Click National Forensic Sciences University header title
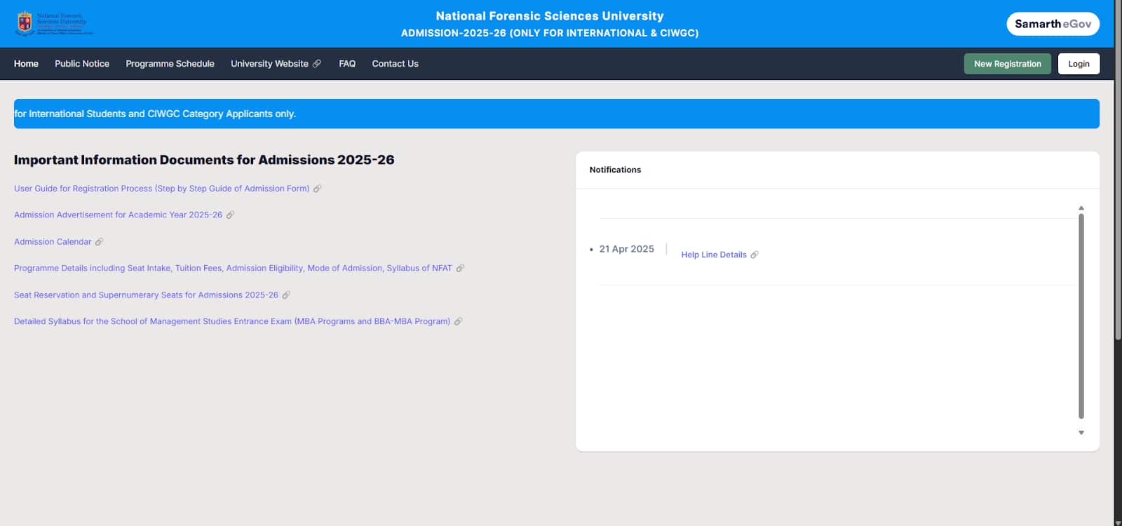This screenshot has height=526, width=1122. (x=550, y=16)
